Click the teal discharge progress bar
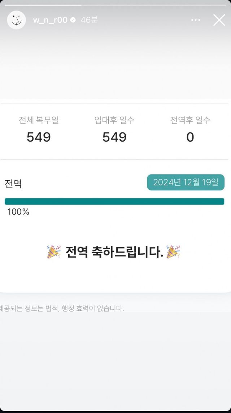Screen dimensions: 231x413 (114, 201)
